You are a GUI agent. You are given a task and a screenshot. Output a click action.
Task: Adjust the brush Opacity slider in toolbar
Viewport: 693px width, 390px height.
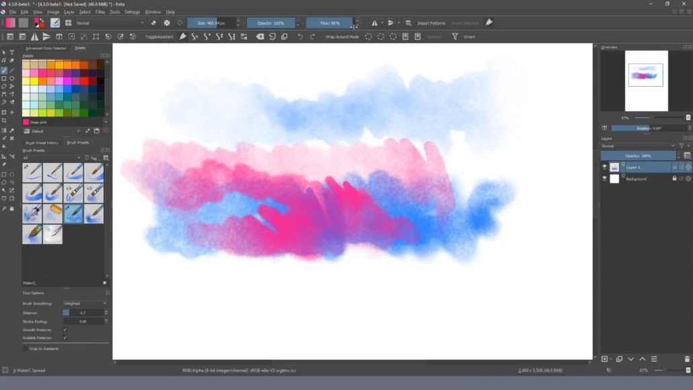tap(271, 23)
